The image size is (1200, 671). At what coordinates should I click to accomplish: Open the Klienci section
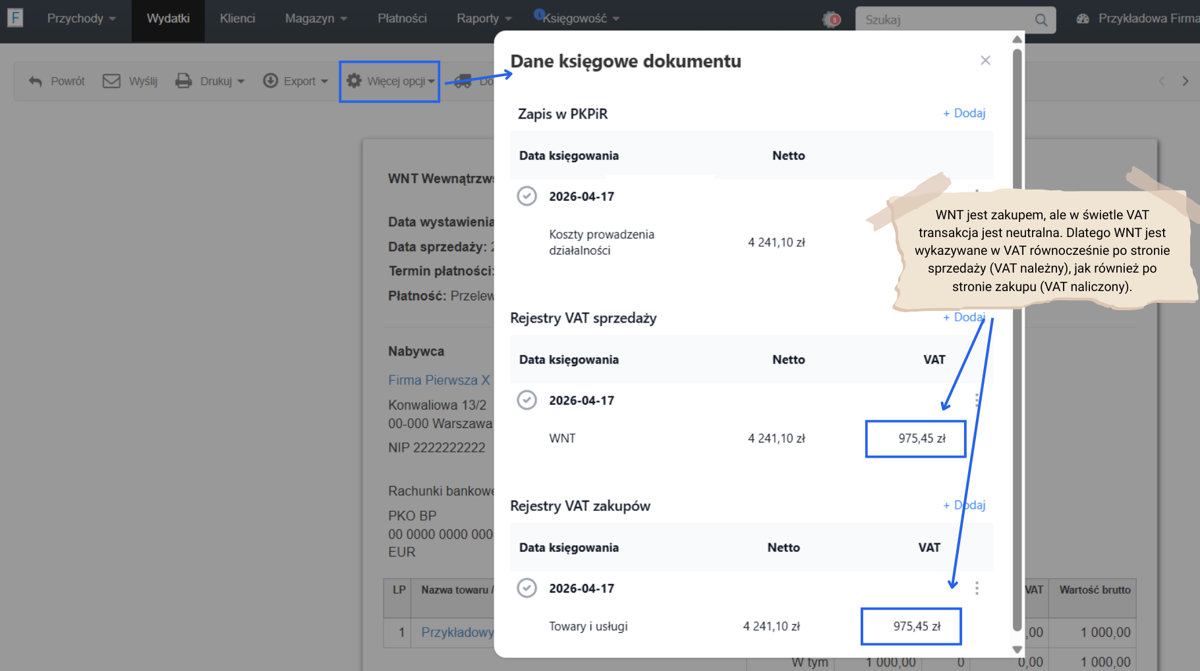[x=237, y=18]
